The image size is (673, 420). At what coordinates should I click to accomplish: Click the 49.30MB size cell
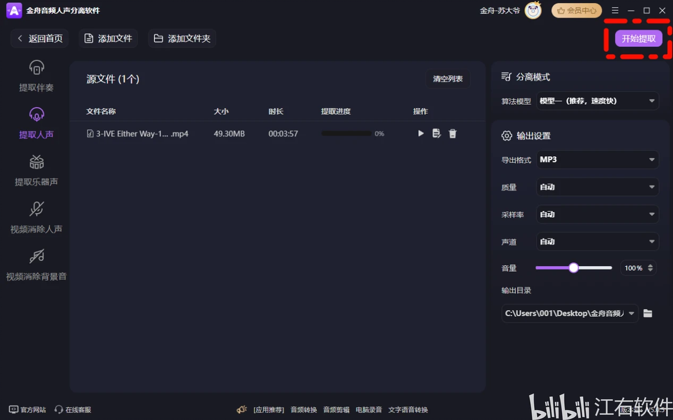pos(229,134)
